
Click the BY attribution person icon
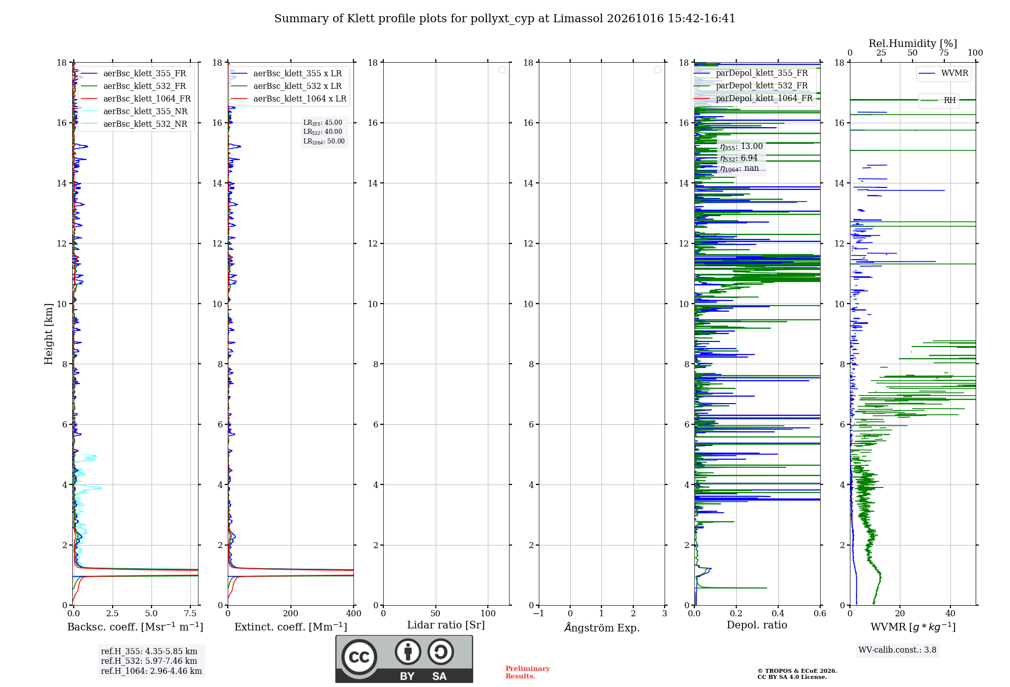(x=408, y=652)
